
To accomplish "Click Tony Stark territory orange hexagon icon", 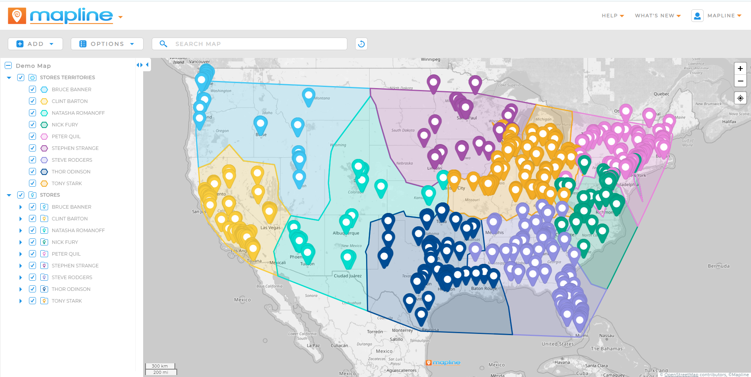I will click(x=44, y=183).
